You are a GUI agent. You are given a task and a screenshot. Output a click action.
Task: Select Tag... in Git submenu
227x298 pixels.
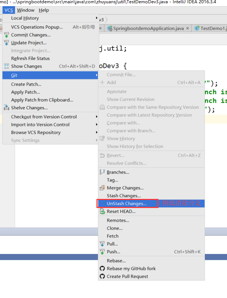(151, 180)
